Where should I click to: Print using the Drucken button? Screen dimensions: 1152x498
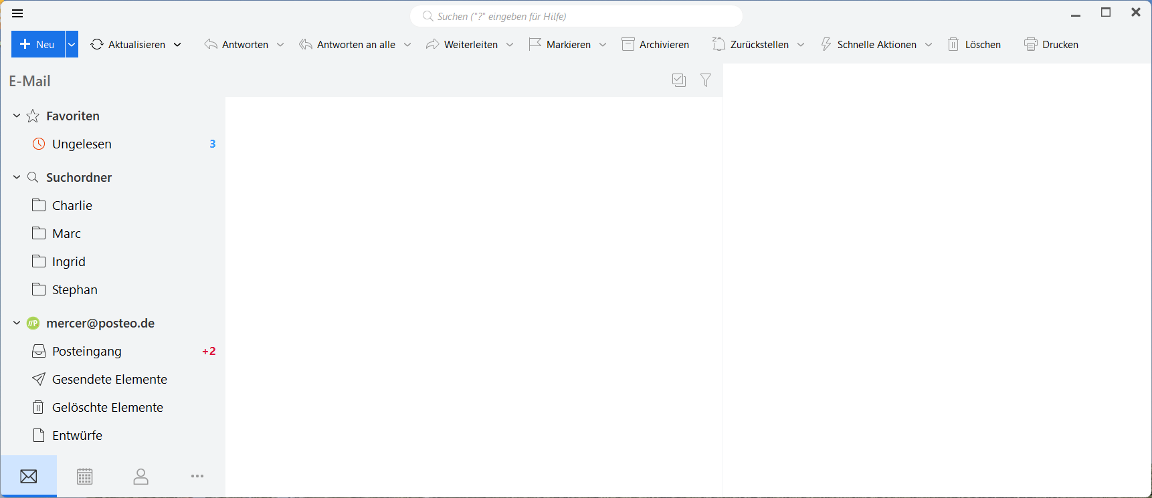(1052, 45)
